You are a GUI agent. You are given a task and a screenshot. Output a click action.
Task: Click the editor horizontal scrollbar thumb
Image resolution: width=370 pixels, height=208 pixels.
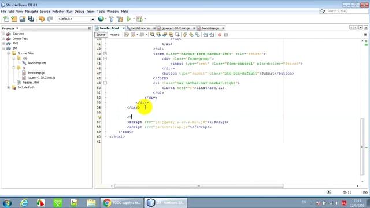(199, 186)
